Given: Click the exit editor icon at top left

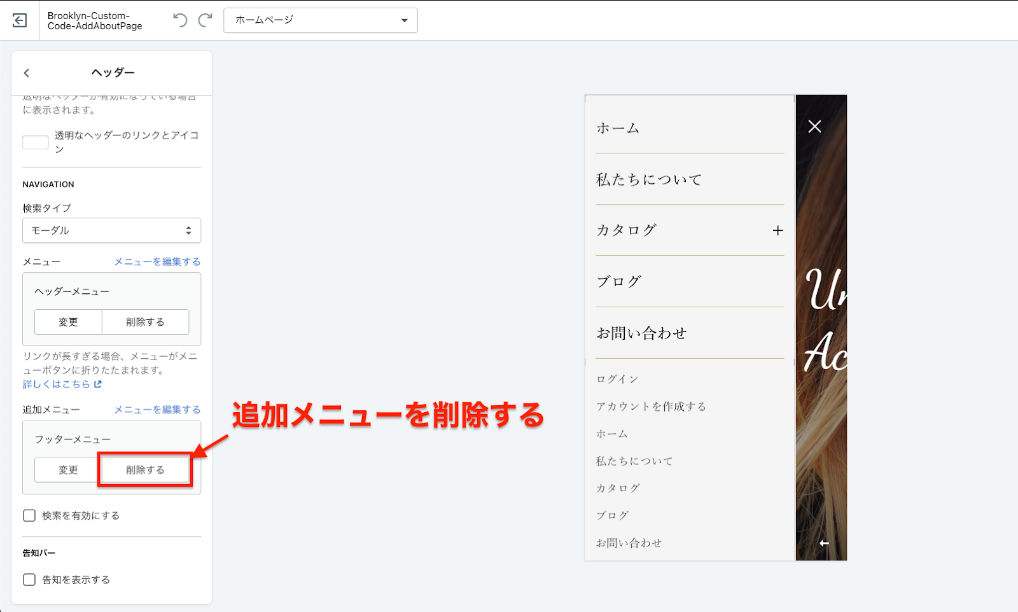Looking at the screenshot, I should pos(20,20).
